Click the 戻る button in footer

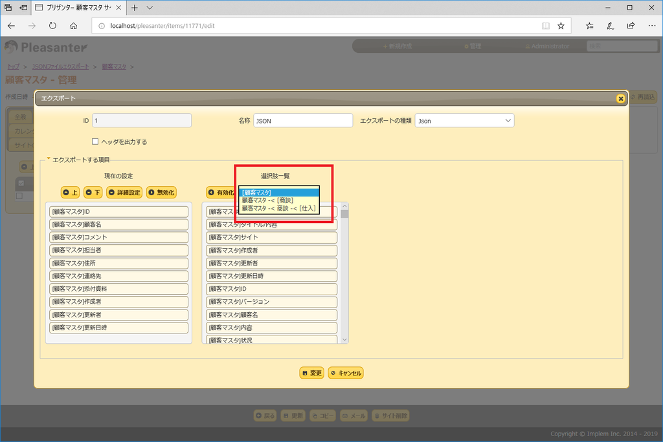pyautogui.click(x=265, y=416)
